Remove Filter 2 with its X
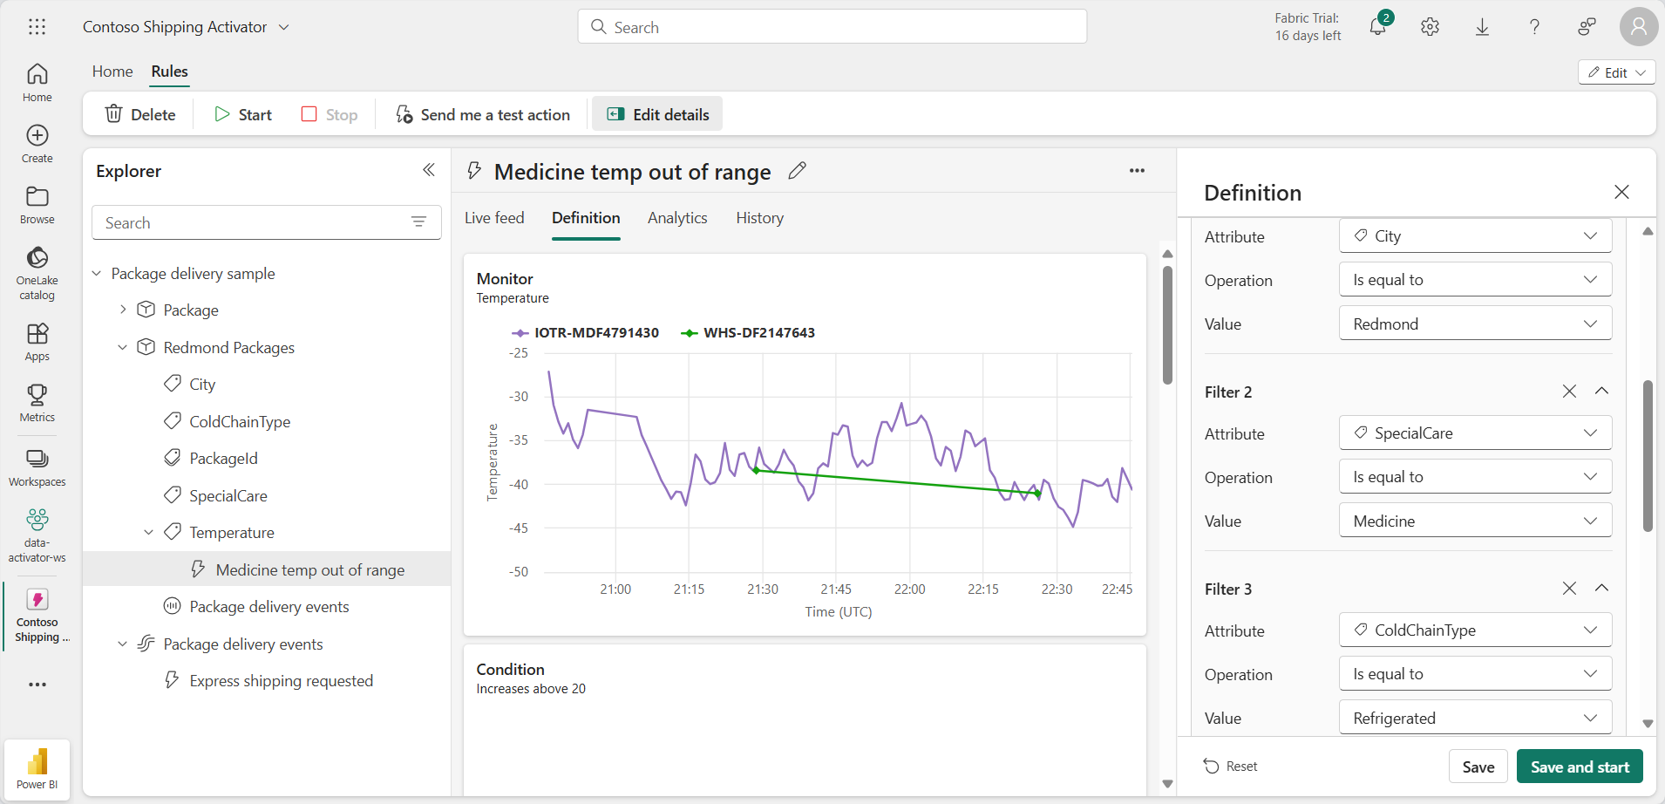Image resolution: width=1665 pixels, height=804 pixels. tap(1569, 391)
